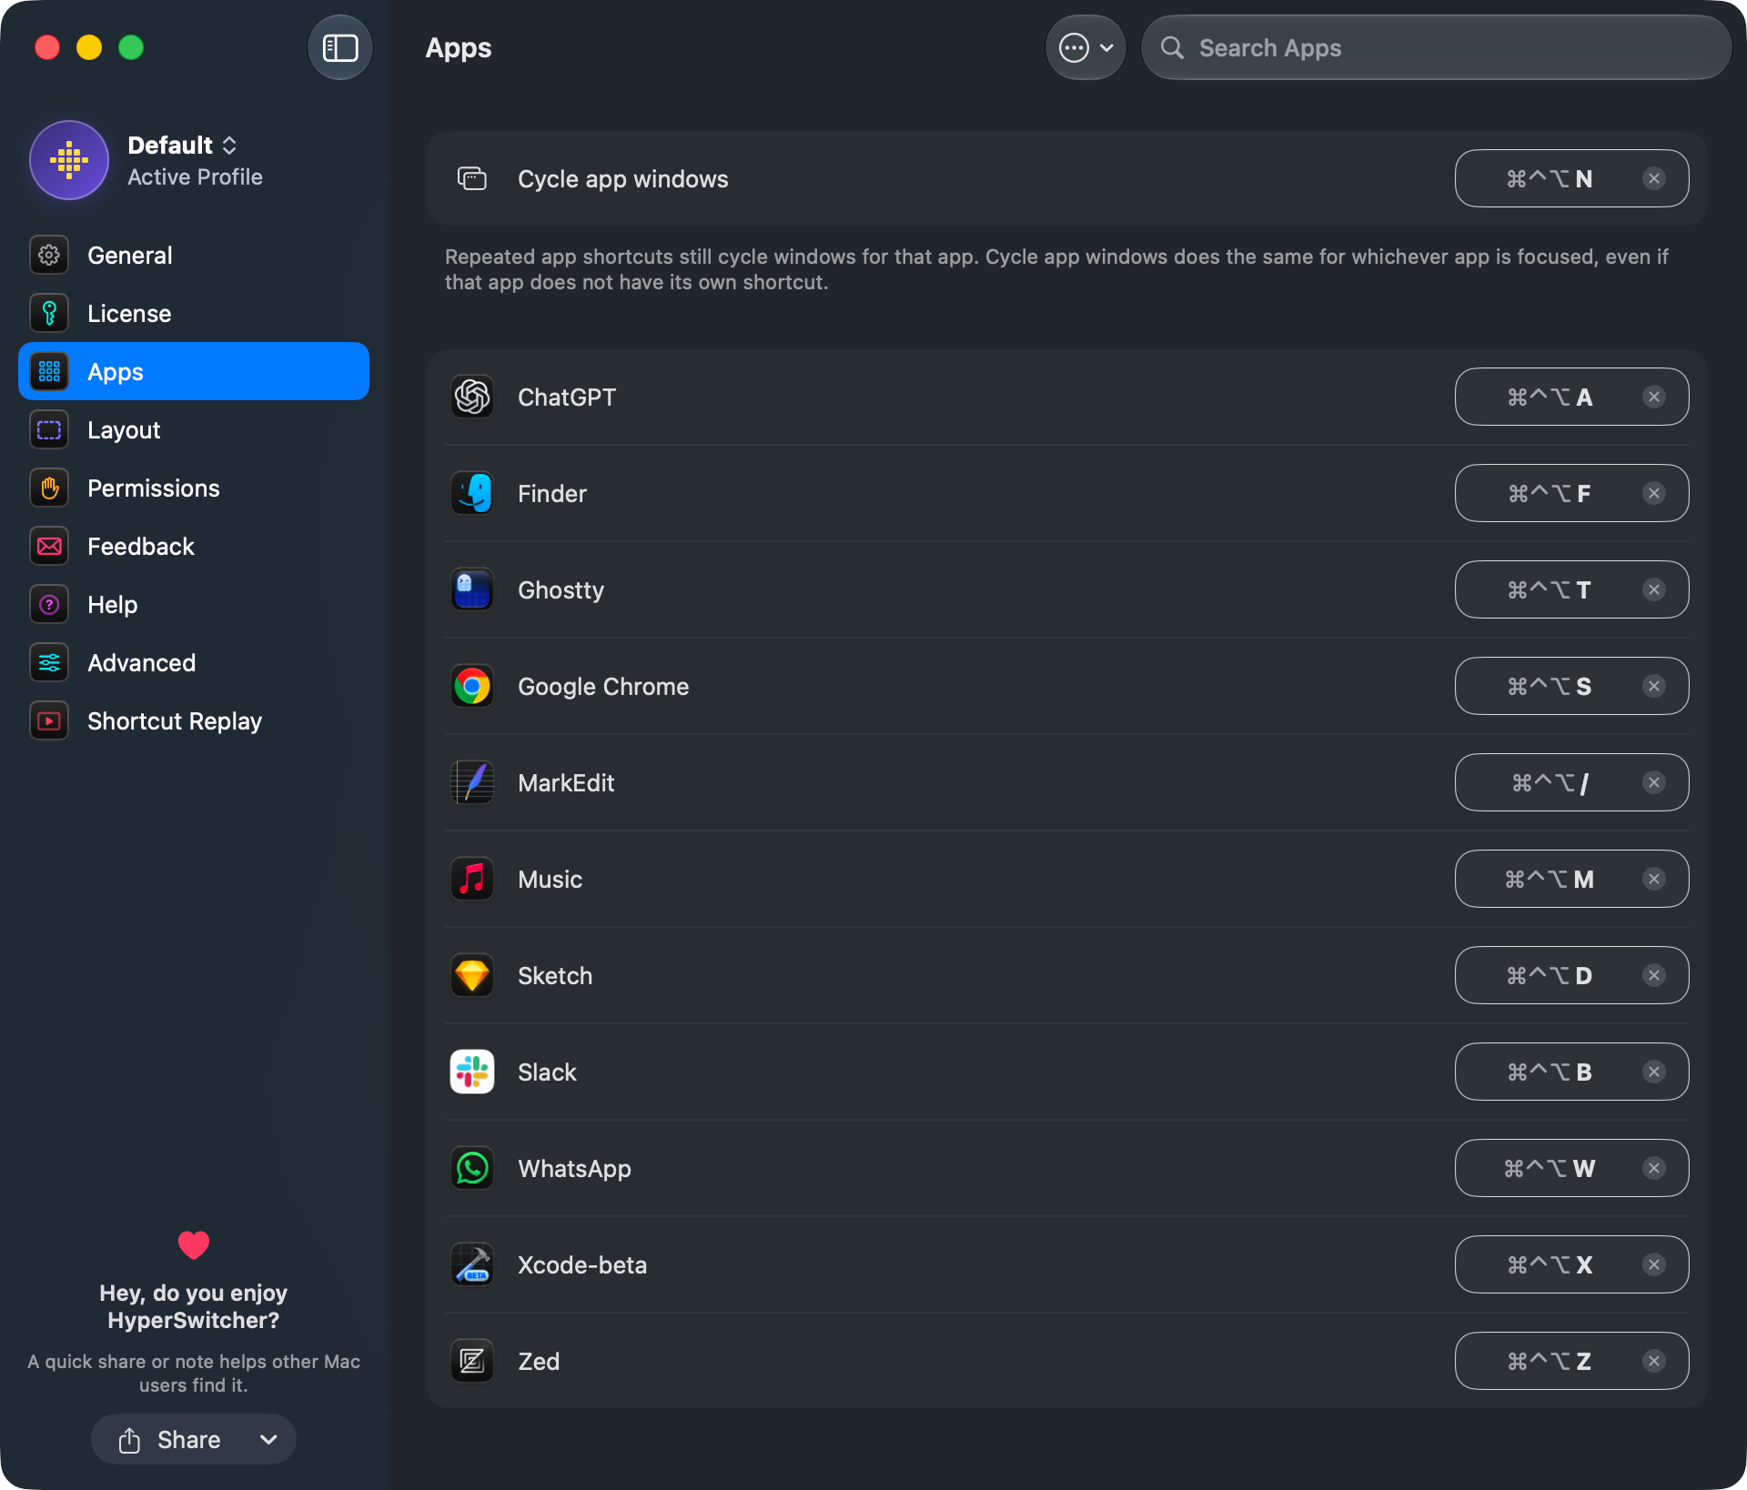The image size is (1747, 1490).
Task: Switch the Default active profile
Action: 182,145
